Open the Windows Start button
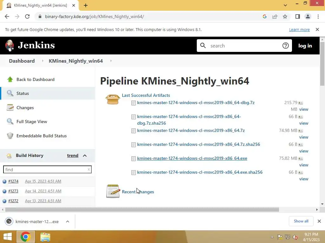The width and height of the screenshot is (325, 243). [x=8, y=237]
